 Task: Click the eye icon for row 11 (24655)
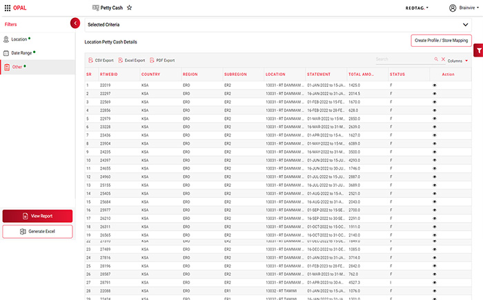point(435,168)
